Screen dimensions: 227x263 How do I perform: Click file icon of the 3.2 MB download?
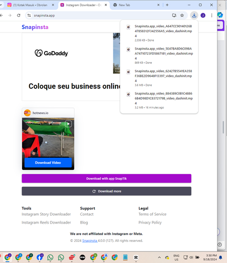(128, 95)
